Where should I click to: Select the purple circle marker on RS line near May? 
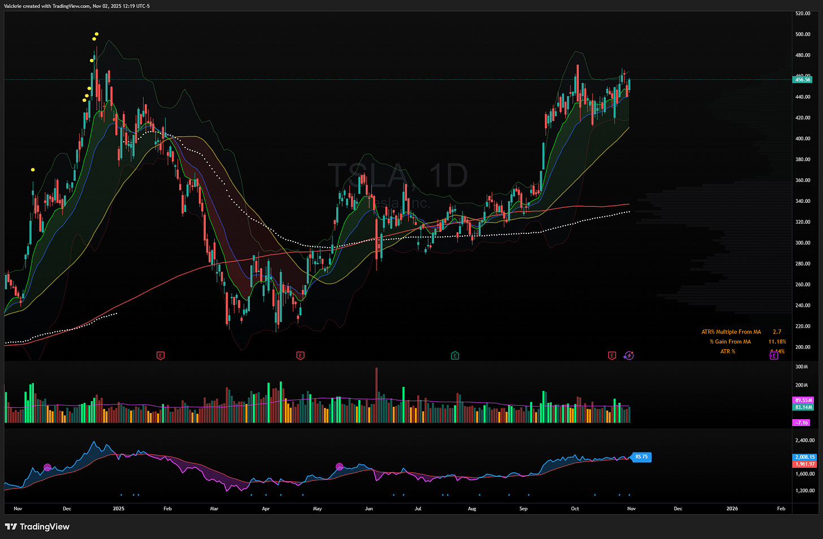[340, 467]
